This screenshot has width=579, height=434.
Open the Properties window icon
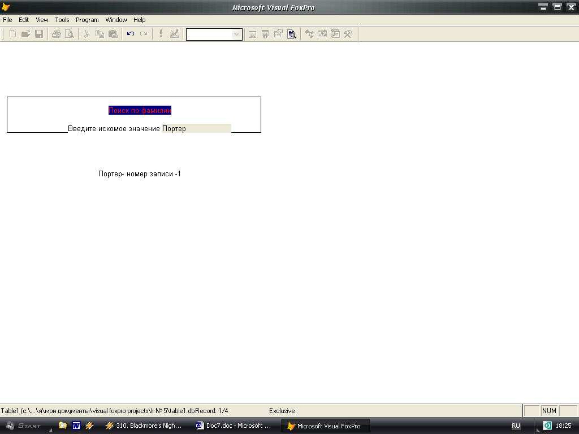coord(278,34)
